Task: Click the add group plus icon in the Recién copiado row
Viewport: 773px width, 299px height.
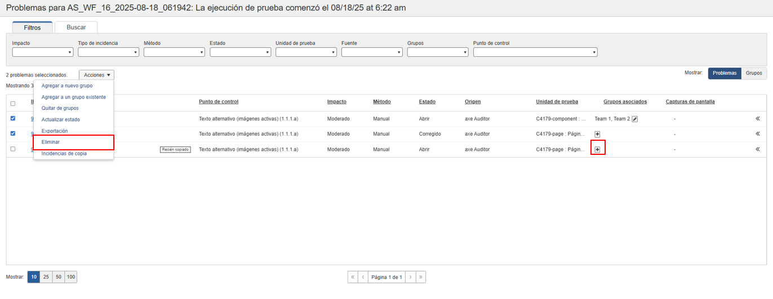Action: 597,149
